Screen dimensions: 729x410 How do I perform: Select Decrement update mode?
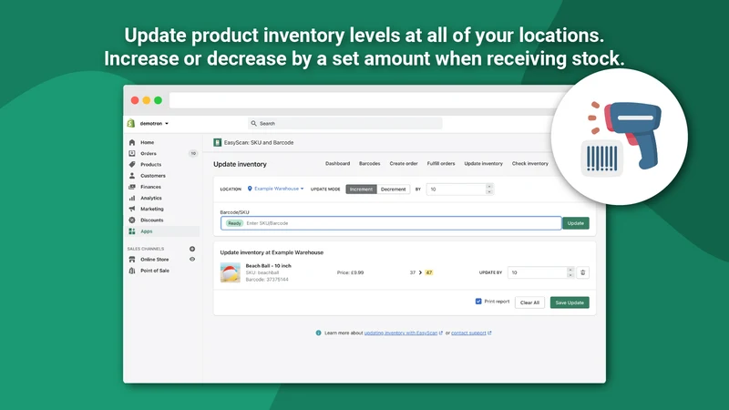coord(394,190)
